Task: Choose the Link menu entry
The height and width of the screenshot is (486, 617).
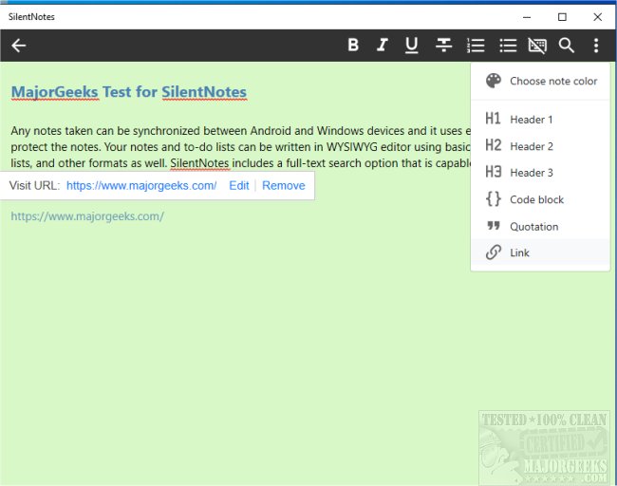Action: pos(540,252)
